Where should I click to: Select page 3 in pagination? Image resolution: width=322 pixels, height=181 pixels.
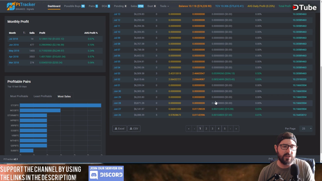coord(212,129)
